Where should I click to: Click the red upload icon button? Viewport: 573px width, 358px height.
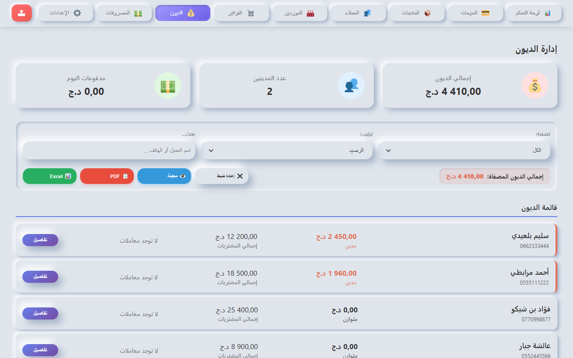tap(21, 13)
